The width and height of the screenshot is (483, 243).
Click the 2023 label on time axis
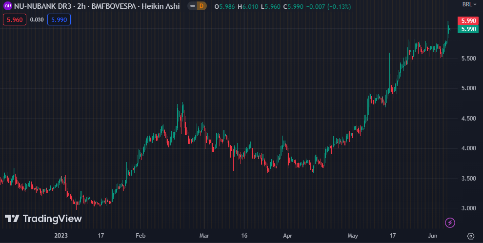coord(60,236)
